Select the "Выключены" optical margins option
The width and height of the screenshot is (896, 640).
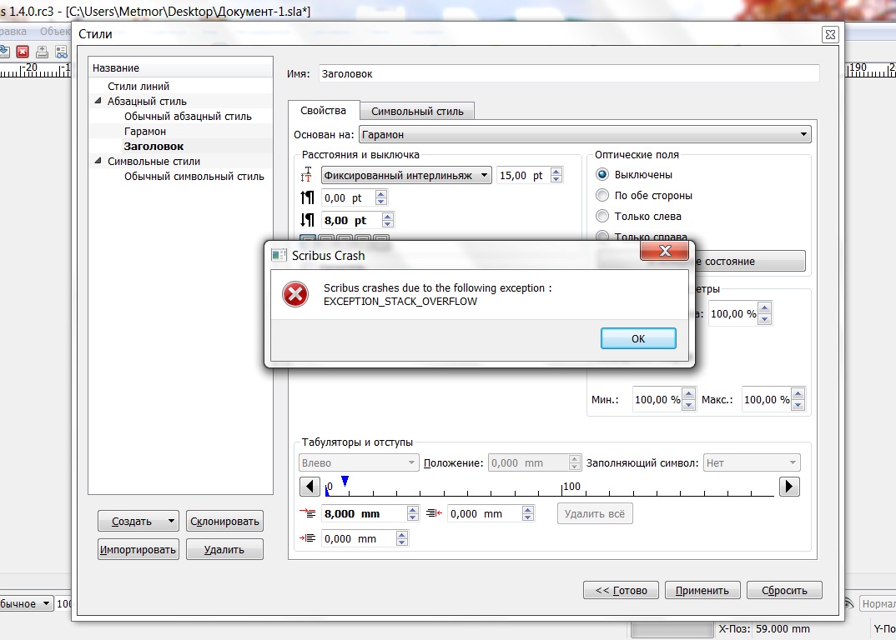[x=602, y=175]
